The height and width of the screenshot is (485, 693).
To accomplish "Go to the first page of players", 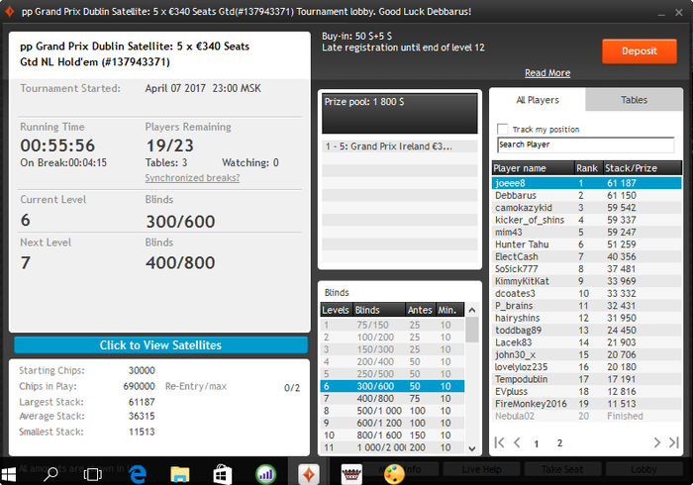I will [x=499, y=442].
